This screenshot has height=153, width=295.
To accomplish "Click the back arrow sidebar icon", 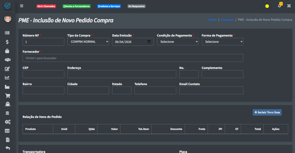I will click(x=7, y=148).
